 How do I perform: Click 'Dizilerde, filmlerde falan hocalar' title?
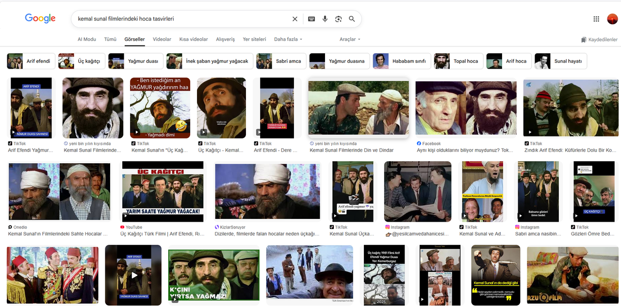click(x=267, y=234)
